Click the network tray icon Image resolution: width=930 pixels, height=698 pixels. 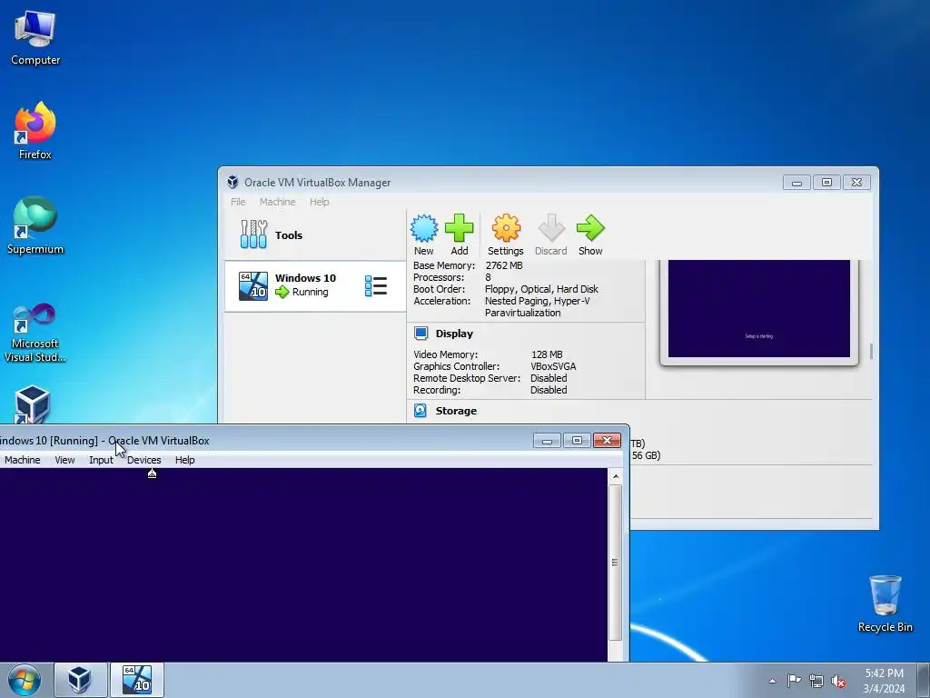point(816,682)
